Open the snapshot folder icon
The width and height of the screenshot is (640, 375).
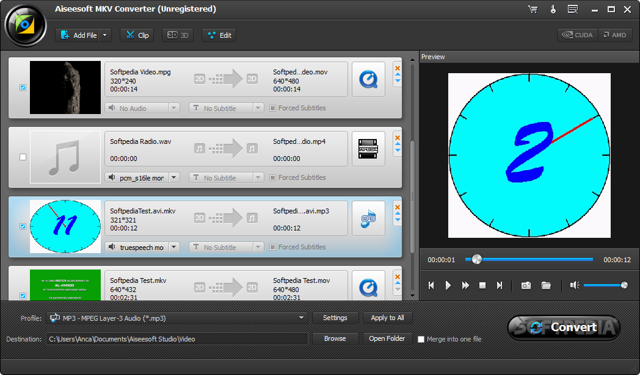click(546, 285)
